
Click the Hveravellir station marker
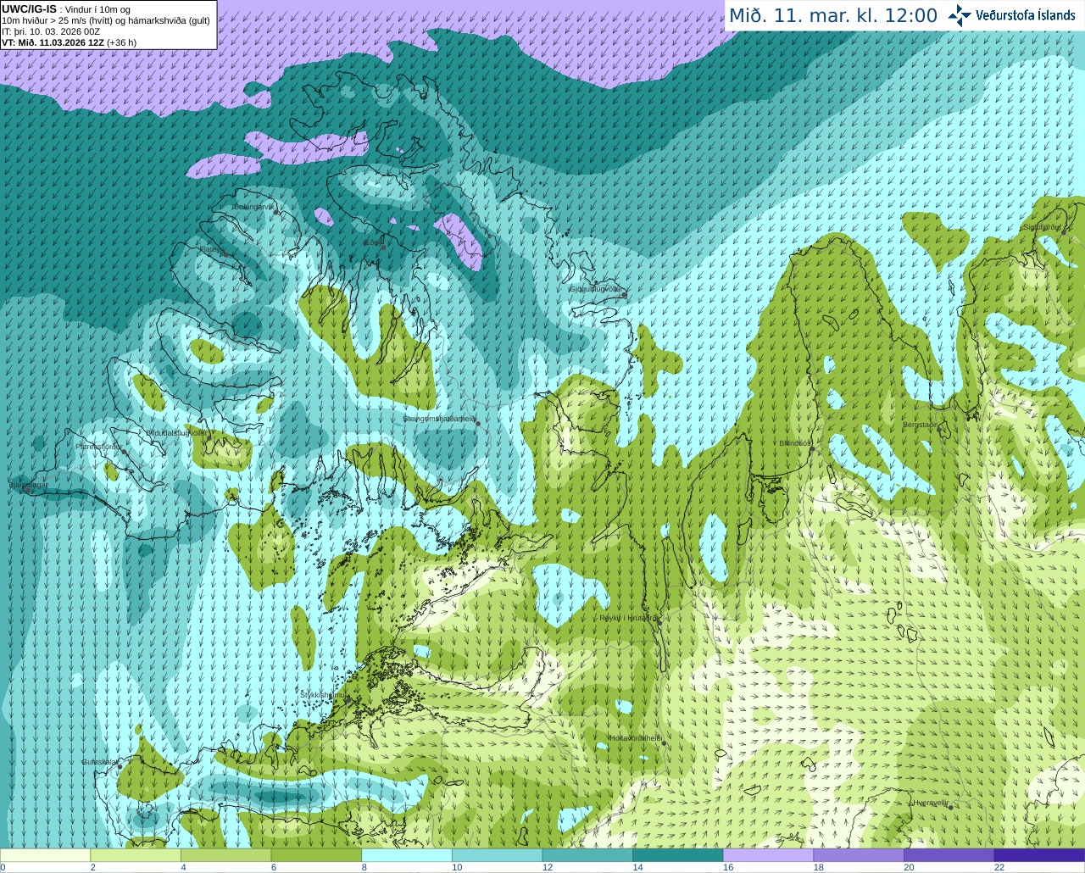[x=950, y=808]
